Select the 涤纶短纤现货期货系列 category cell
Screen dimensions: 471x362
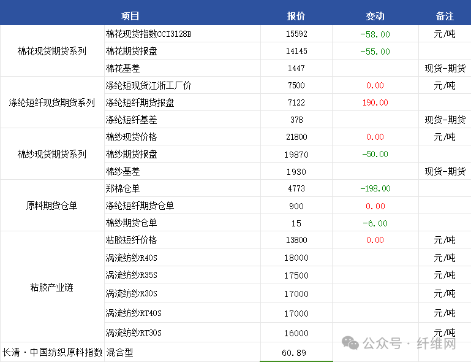pos(52,102)
